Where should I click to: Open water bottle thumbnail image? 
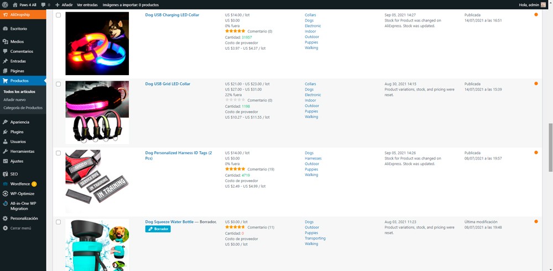coord(97,245)
